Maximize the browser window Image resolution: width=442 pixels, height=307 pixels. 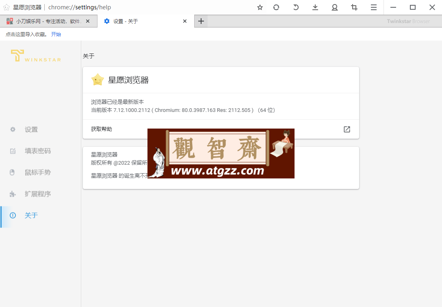tap(413, 7)
